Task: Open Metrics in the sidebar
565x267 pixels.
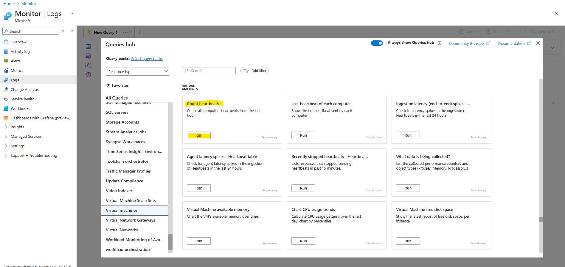Action: pos(17,70)
